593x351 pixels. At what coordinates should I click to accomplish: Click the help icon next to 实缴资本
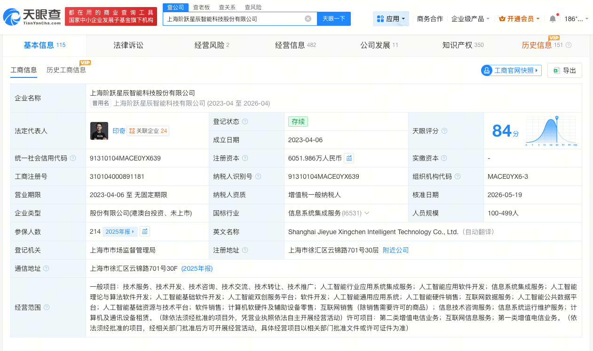444,158
